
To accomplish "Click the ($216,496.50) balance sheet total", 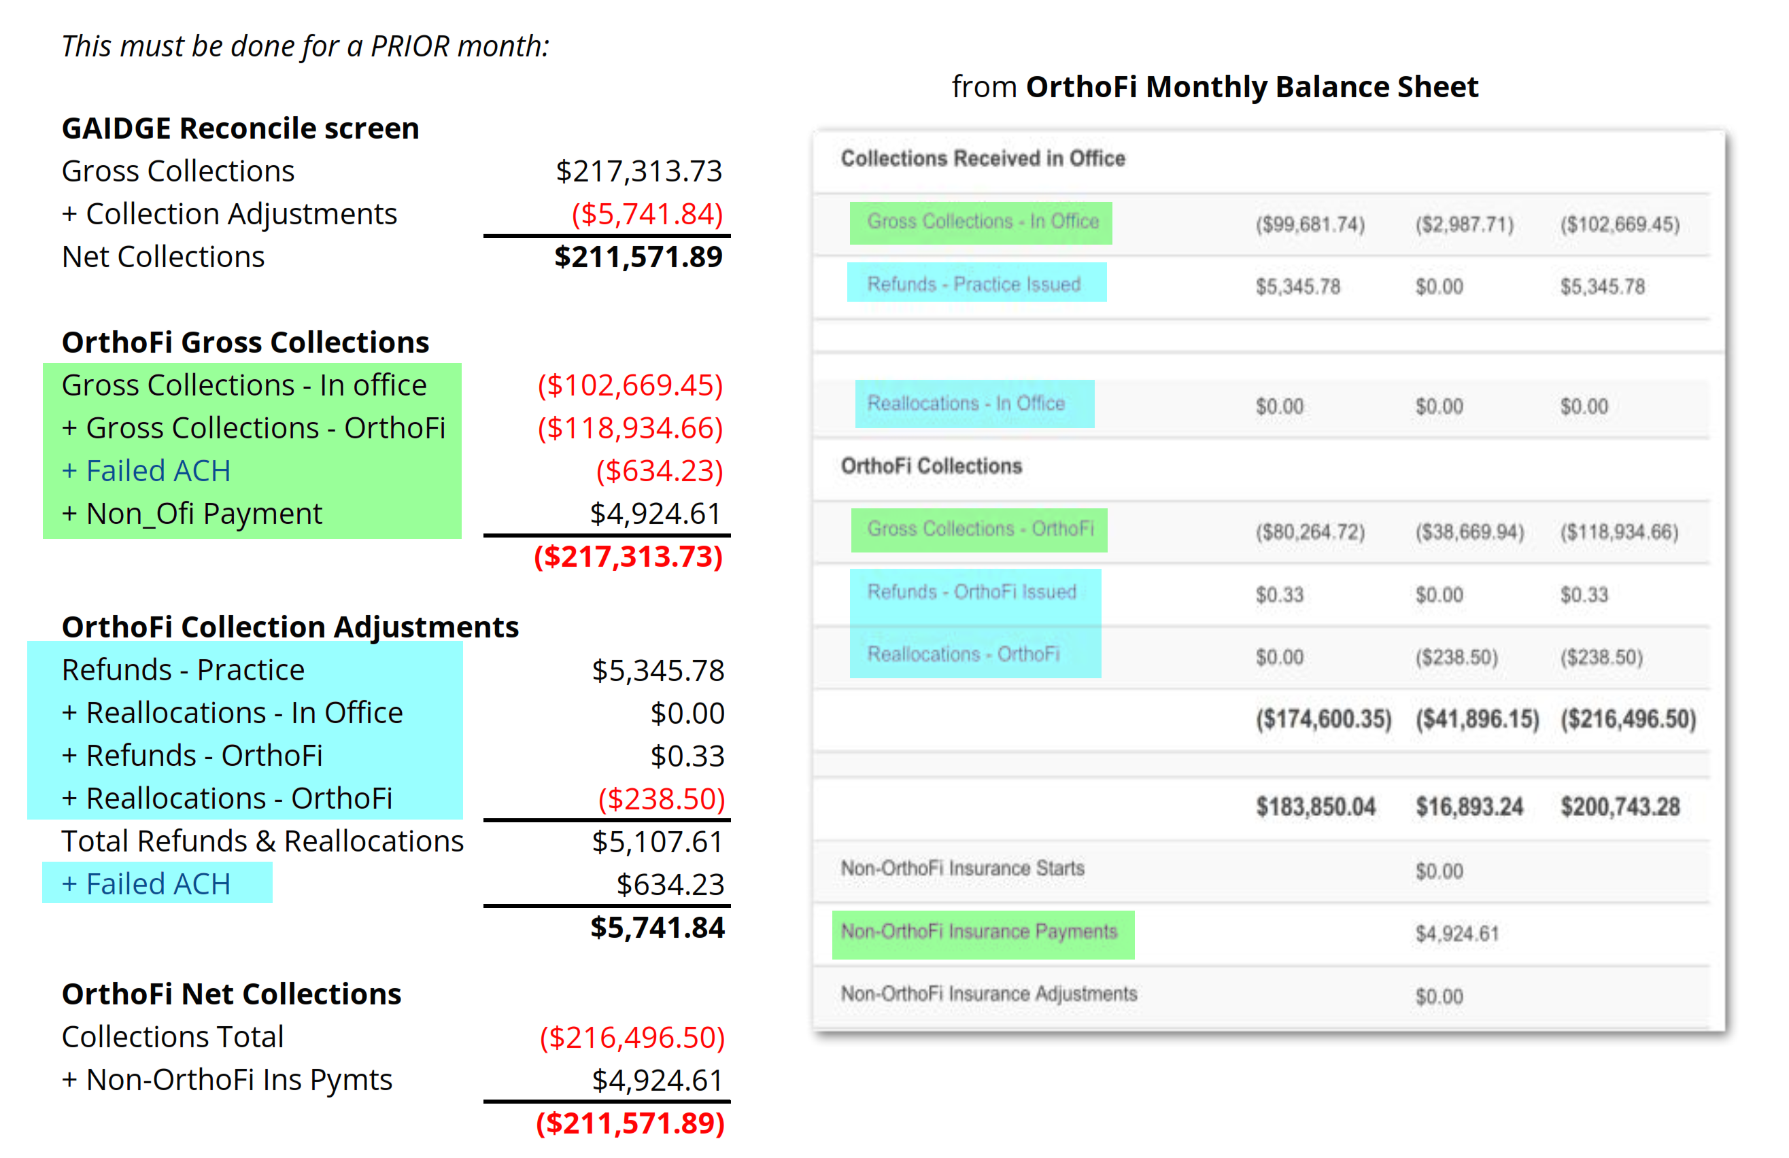I will coord(1627,719).
